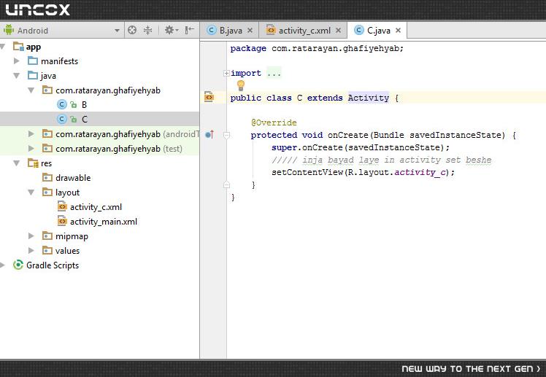Close the activity_c.xml tab

(338, 30)
